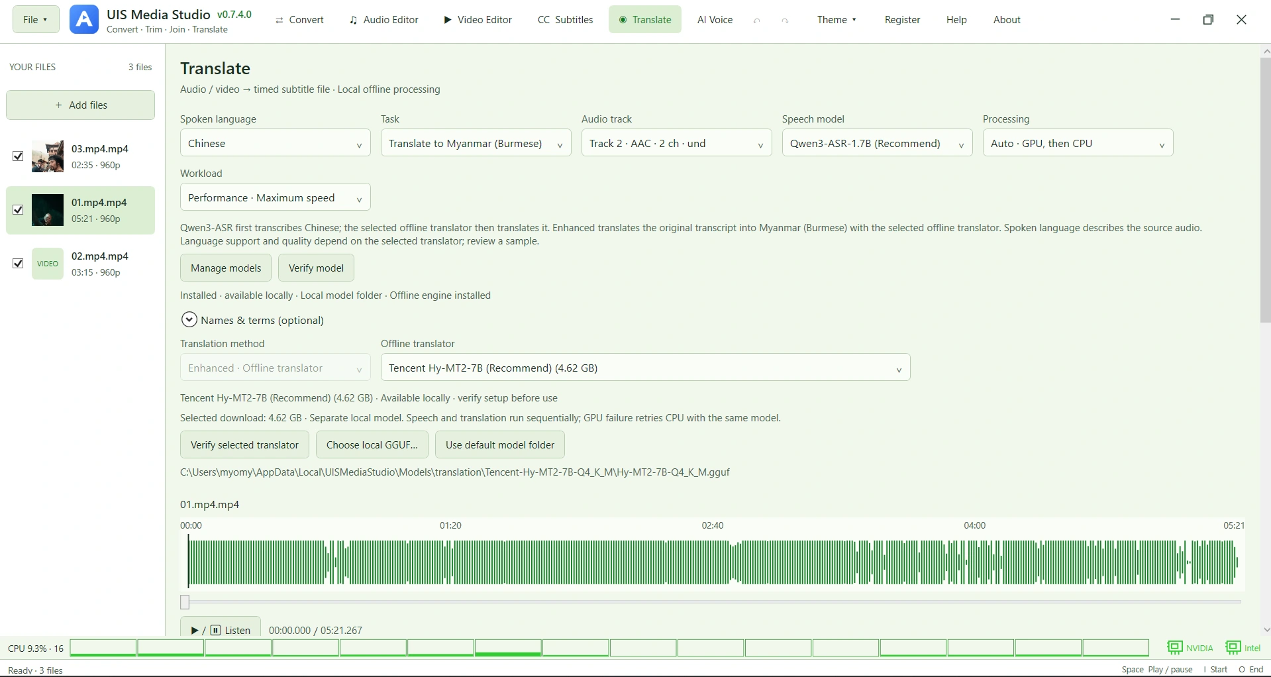1271x677 pixels.
Task: Open the About menu item
Action: point(1007,20)
